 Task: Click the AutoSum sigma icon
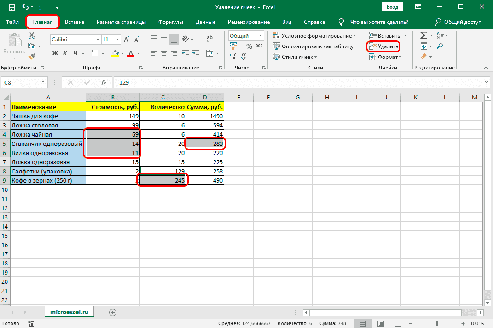pyautogui.click(x=423, y=36)
